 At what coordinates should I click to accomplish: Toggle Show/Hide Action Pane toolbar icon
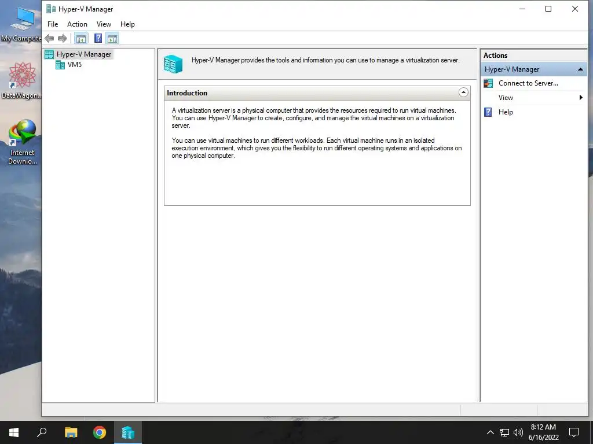(x=112, y=38)
